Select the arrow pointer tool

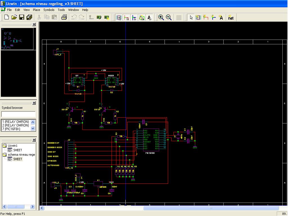point(191,17)
